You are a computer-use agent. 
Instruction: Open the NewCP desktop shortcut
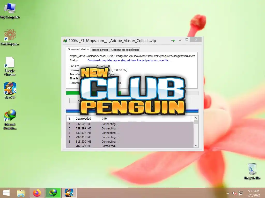[x=10, y=90]
